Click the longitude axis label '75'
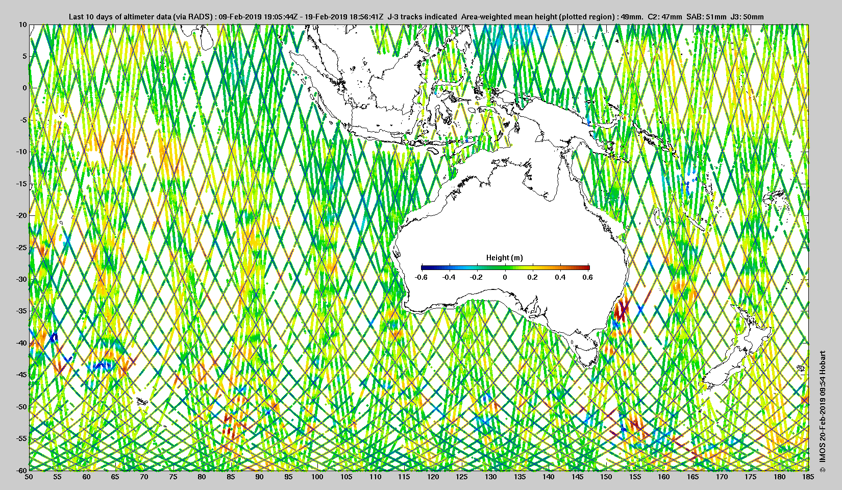Image resolution: width=842 pixels, height=490 pixels. pyautogui.click(x=173, y=477)
